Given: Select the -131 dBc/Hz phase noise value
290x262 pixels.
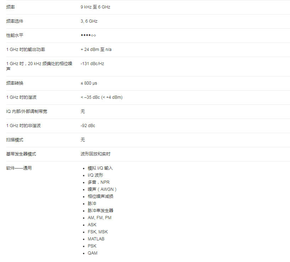Looking at the screenshot, I should click(x=92, y=64).
